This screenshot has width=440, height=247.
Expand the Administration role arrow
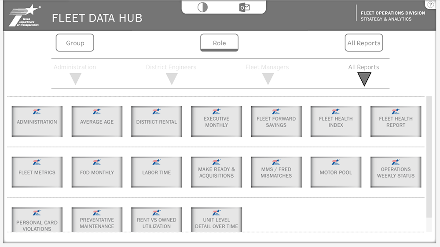pos(76,79)
